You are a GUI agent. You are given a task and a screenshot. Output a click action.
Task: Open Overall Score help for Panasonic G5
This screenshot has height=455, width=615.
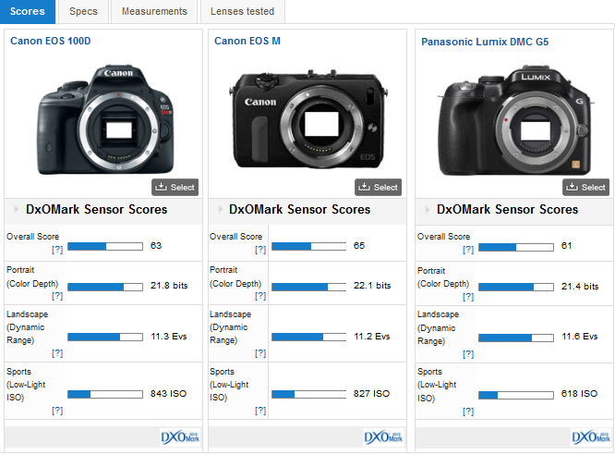468,250
